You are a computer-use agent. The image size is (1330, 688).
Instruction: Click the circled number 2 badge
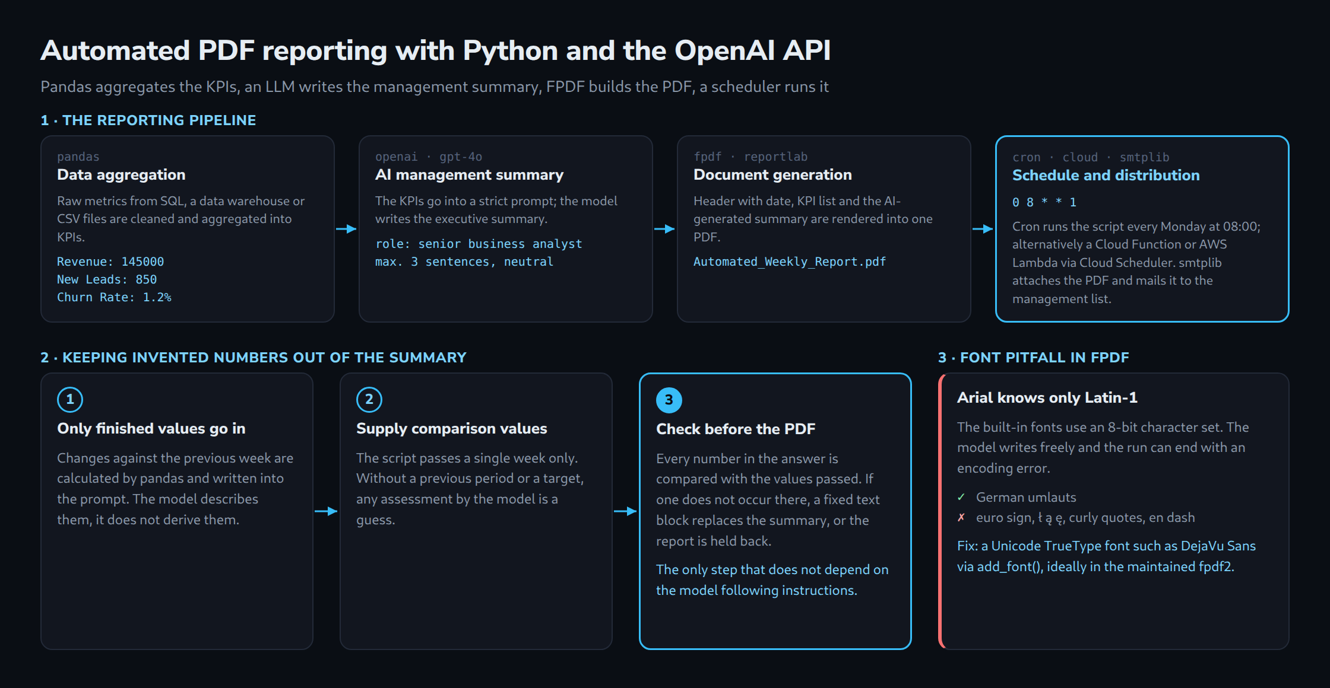tap(369, 399)
